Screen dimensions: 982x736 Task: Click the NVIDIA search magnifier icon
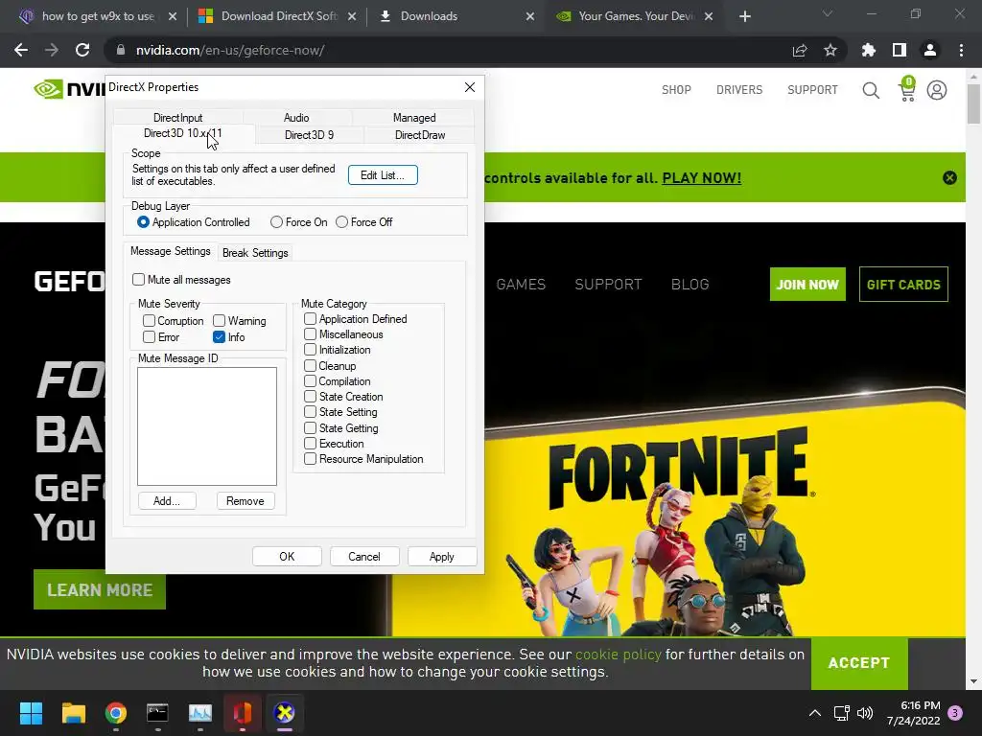coord(871,90)
